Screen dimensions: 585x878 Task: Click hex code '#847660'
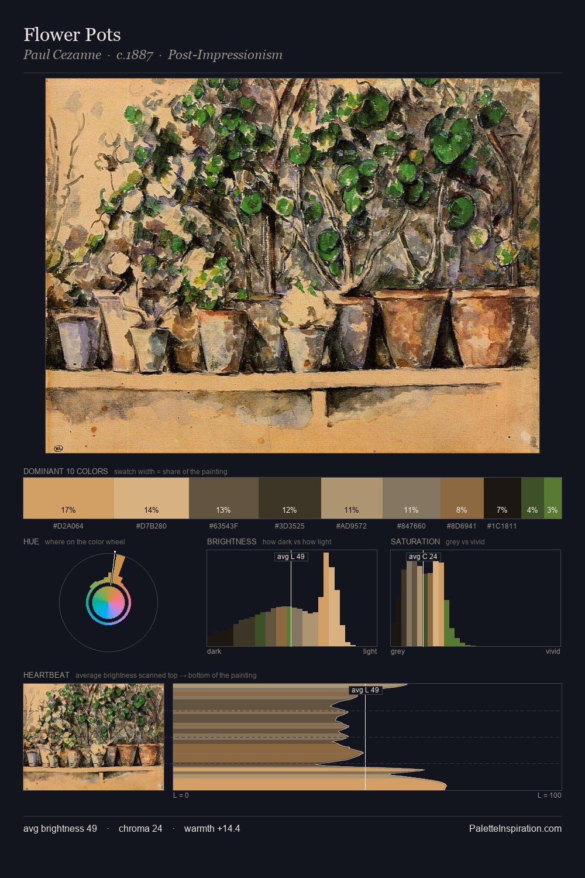411,526
